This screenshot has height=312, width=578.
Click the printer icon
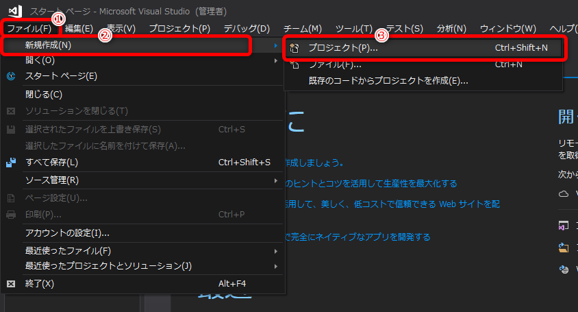tap(11, 215)
